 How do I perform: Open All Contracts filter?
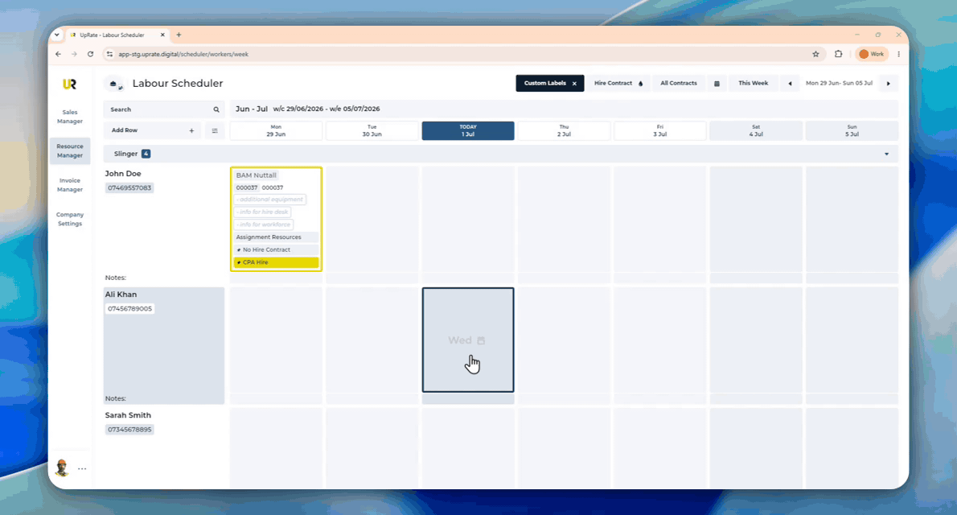678,83
